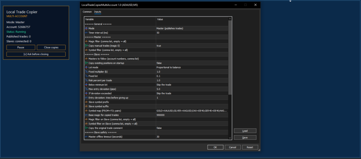The width and height of the screenshot is (361, 159).
Task: Edit the Masters to follow empty value
Action: pos(192,59)
